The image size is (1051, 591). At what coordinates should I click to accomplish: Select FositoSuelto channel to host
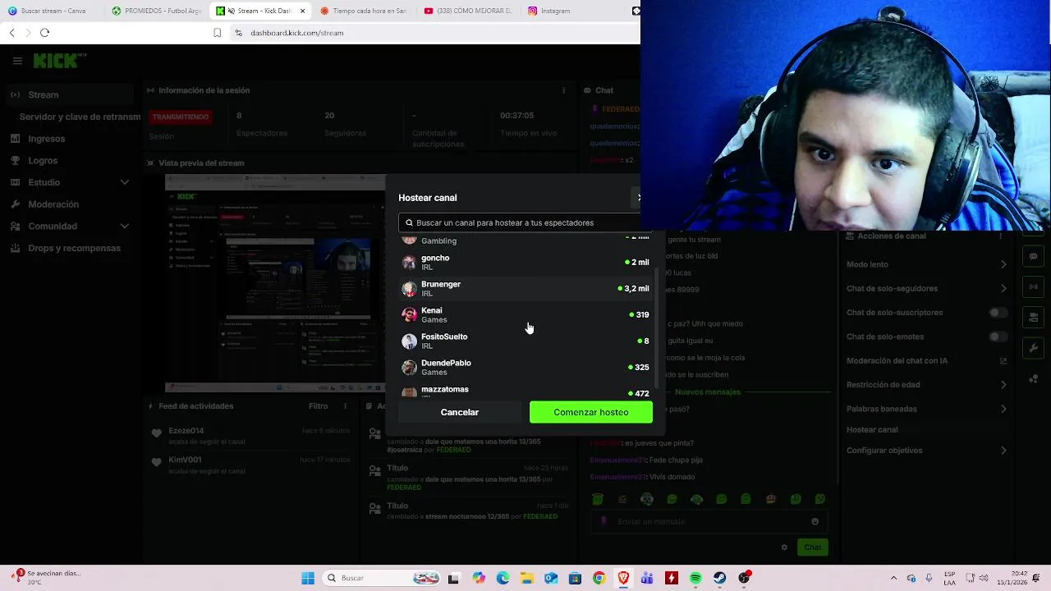(525, 341)
